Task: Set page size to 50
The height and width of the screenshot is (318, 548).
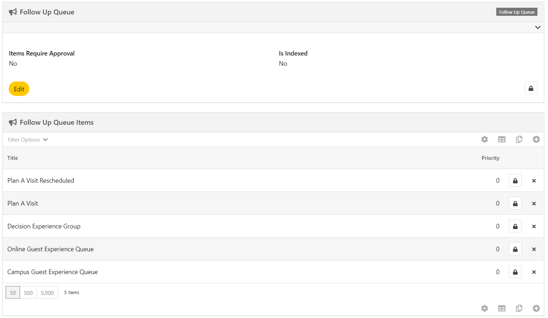Action: 13,293
